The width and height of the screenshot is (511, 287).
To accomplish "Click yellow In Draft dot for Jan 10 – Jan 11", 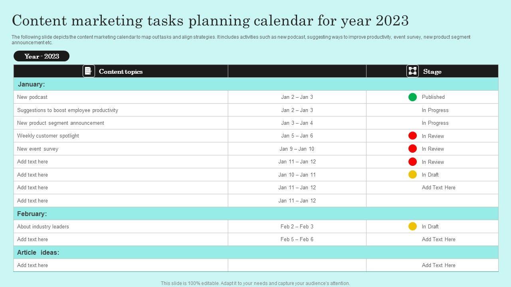I will [x=412, y=175].
